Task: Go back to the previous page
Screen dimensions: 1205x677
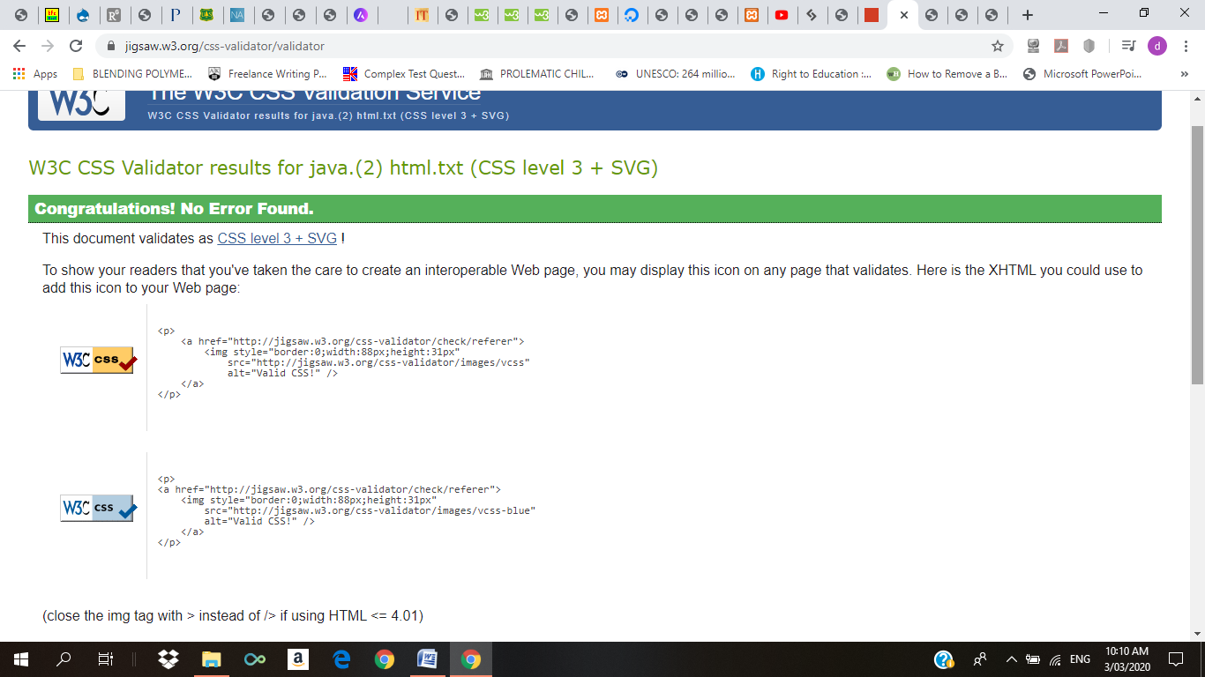Action: coord(19,46)
